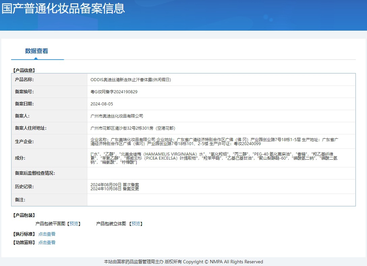Image resolution: width=367 pixels, height=266 pixels.
Task: Click the NMPA copyright footer text
Action: tap(183, 262)
